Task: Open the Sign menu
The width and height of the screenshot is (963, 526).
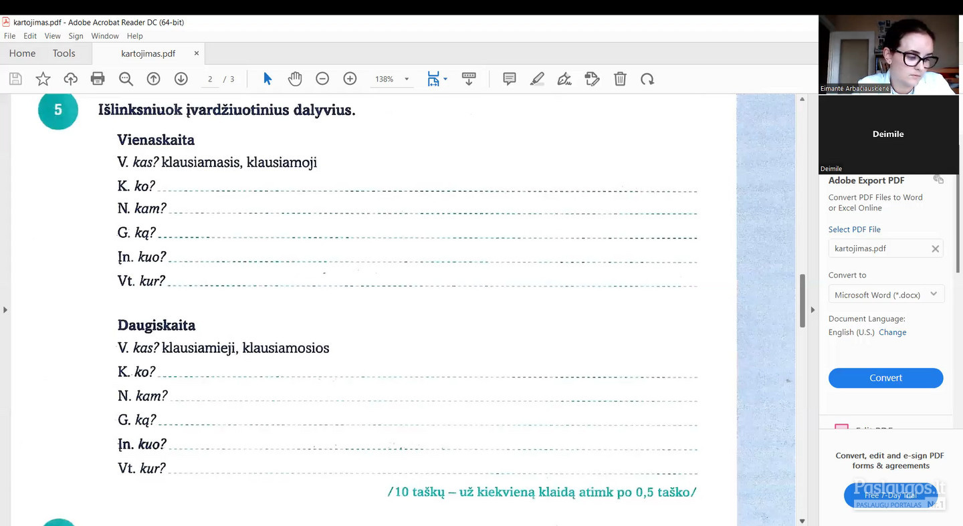Action: point(76,36)
